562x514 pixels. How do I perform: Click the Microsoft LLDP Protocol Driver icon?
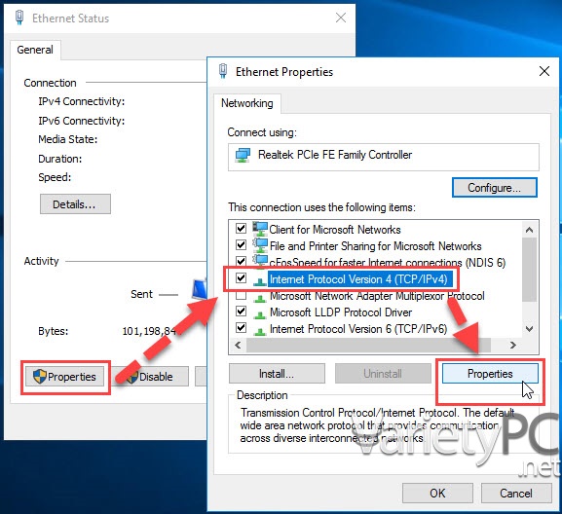pos(260,314)
